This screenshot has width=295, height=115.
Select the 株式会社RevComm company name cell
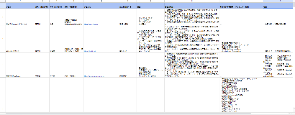20,65
